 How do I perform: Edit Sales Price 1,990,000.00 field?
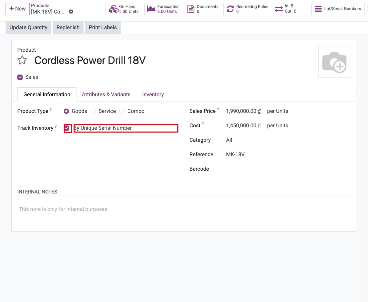(243, 111)
